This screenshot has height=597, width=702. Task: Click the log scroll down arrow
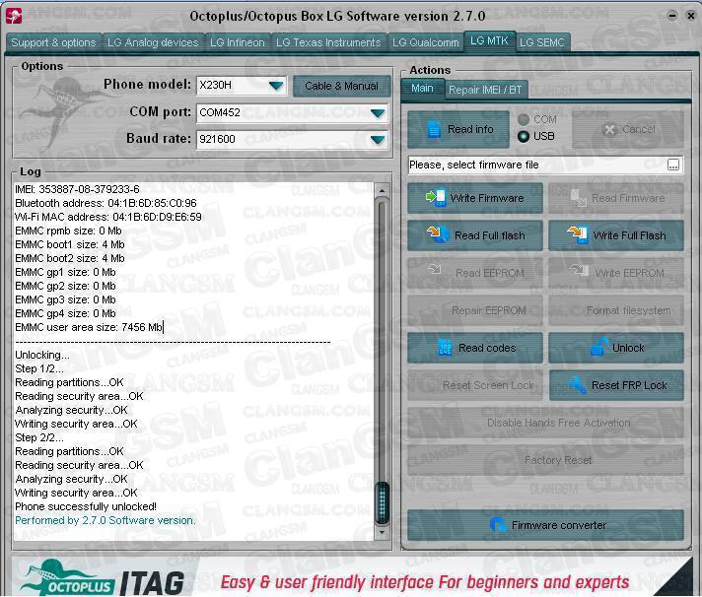(382, 532)
